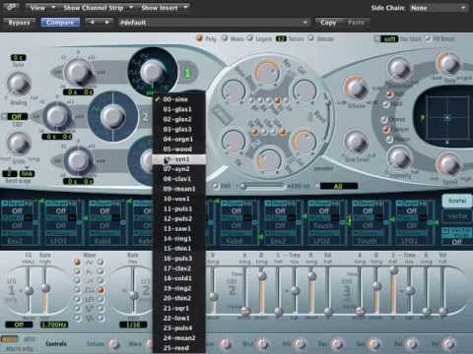Click the 1.700Hz LFO rate field
This screenshot has width=473, height=354.
(x=54, y=324)
